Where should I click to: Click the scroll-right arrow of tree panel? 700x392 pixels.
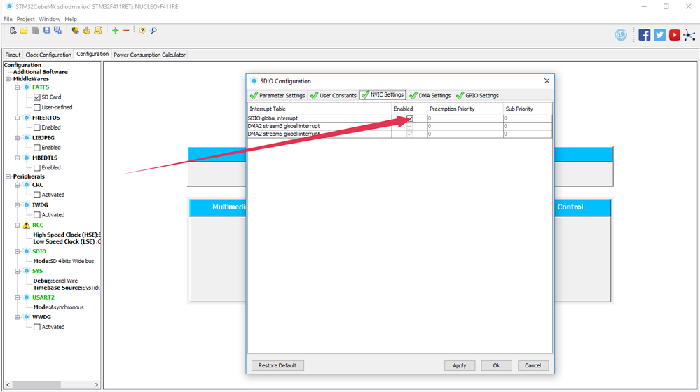coord(97,384)
